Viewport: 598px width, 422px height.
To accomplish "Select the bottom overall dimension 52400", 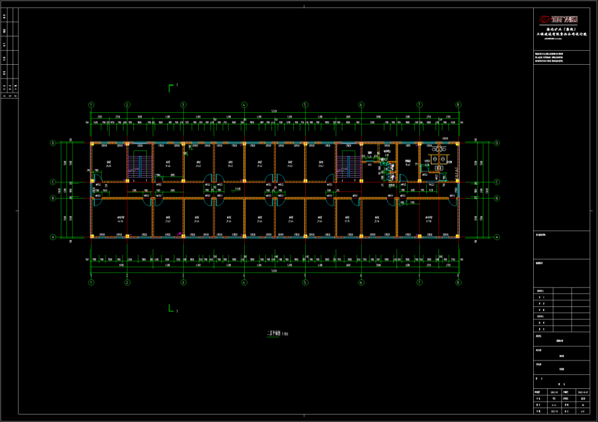I will pos(274,271).
